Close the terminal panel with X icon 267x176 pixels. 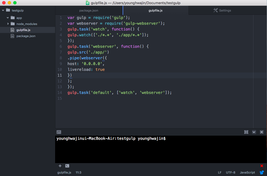261,132
